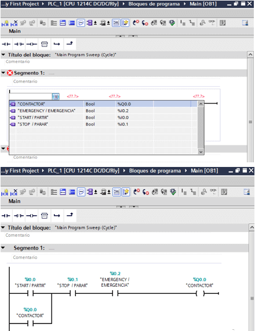Click the down arrow of the tag list scrollbar
The height and width of the screenshot is (331, 255).
coord(201,152)
